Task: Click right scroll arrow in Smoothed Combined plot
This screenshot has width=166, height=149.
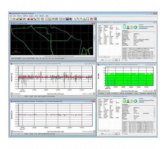Action: click(94, 131)
